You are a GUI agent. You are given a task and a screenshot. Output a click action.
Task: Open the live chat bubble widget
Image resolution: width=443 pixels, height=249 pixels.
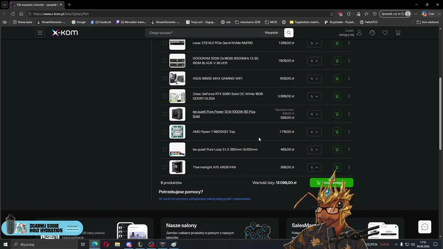[425, 227]
